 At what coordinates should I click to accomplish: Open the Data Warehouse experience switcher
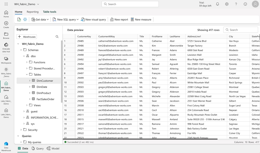click(x=6, y=147)
